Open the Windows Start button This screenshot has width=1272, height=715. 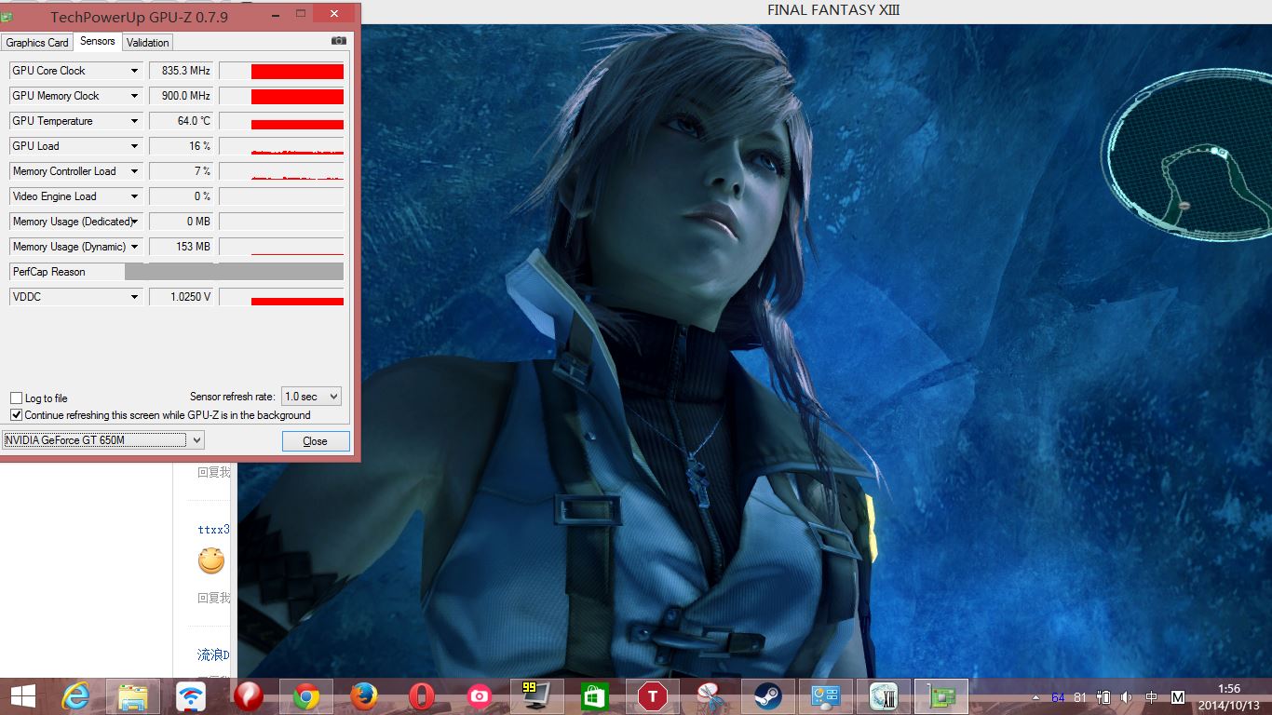[x=23, y=696]
